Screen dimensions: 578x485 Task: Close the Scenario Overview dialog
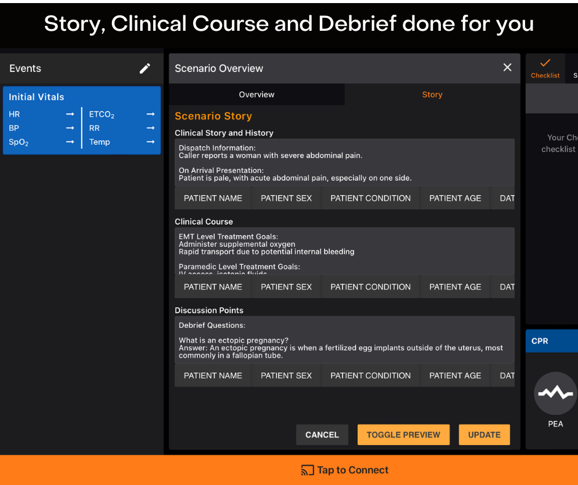coord(507,67)
